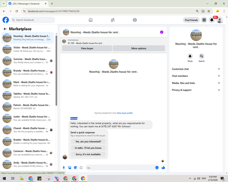The image size is (228, 182).
Task: Choose a GIF
Action: click(x=81, y=167)
